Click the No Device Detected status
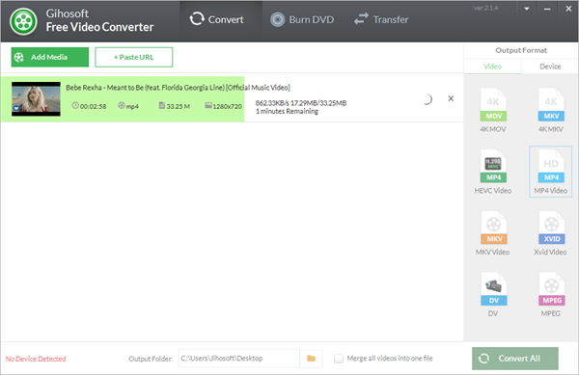Image resolution: width=579 pixels, height=375 pixels. tap(36, 359)
